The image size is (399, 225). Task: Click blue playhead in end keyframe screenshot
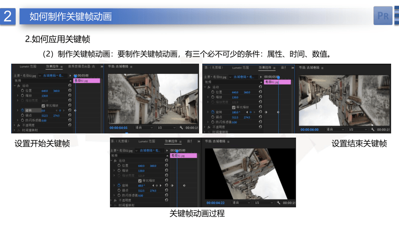pos(278,77)
